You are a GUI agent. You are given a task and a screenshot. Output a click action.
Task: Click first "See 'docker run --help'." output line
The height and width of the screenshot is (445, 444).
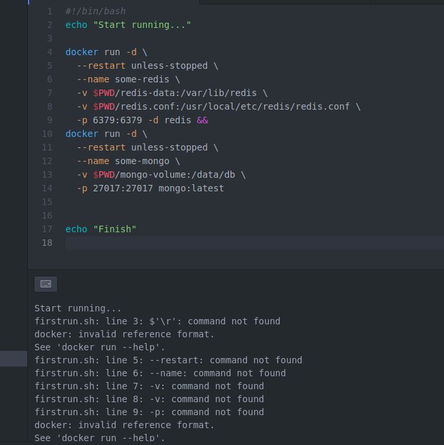pos(99,348)
